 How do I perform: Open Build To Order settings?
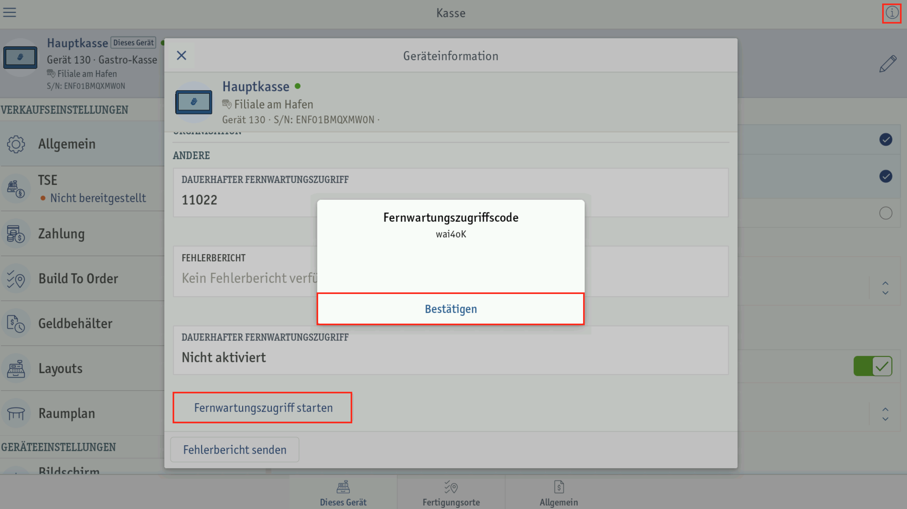pyautogui.click(x=82, y=279)
